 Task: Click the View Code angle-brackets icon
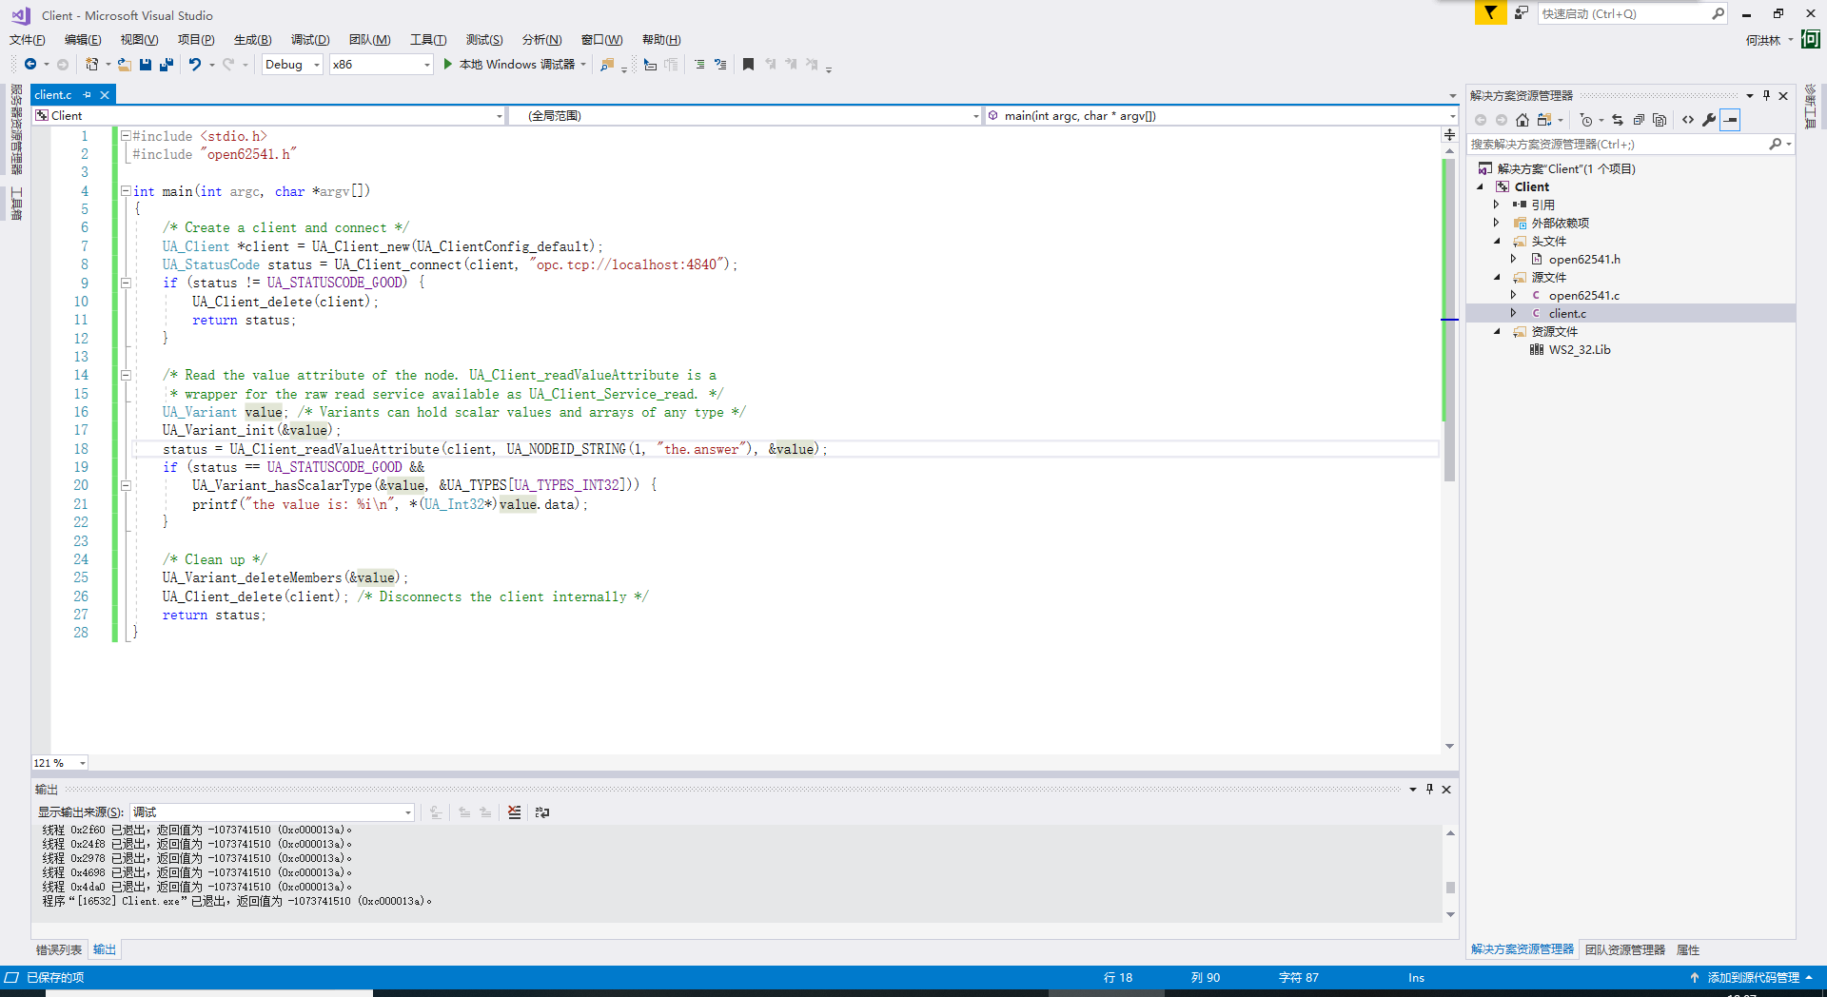[x=1688, y=120]
